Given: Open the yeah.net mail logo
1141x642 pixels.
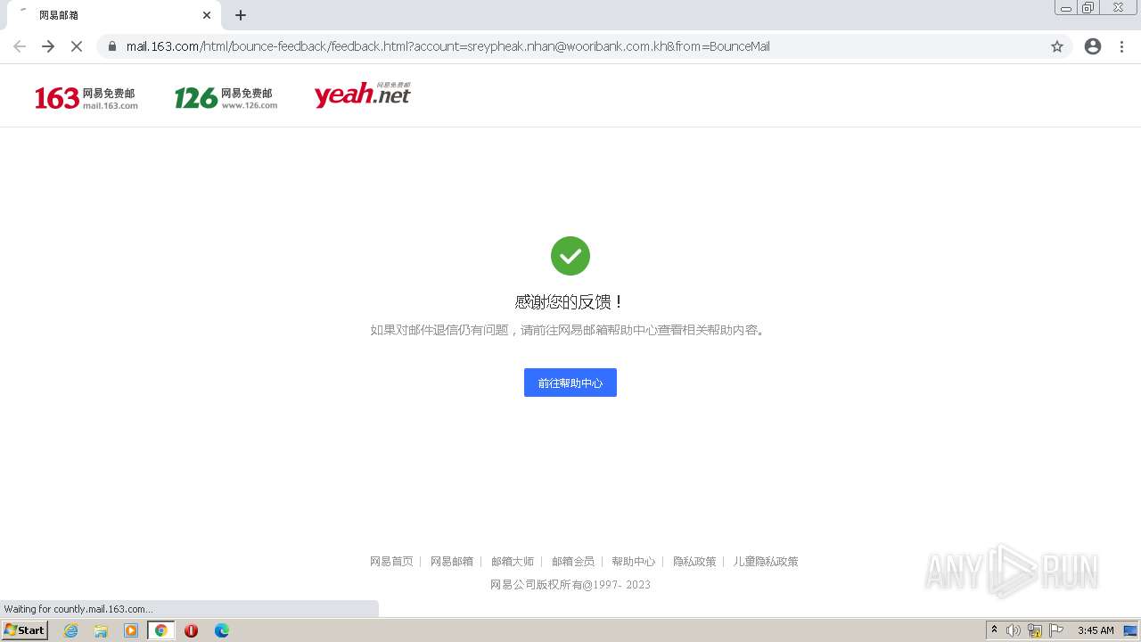Looking at the screenshot, I should tap(362, 95).
